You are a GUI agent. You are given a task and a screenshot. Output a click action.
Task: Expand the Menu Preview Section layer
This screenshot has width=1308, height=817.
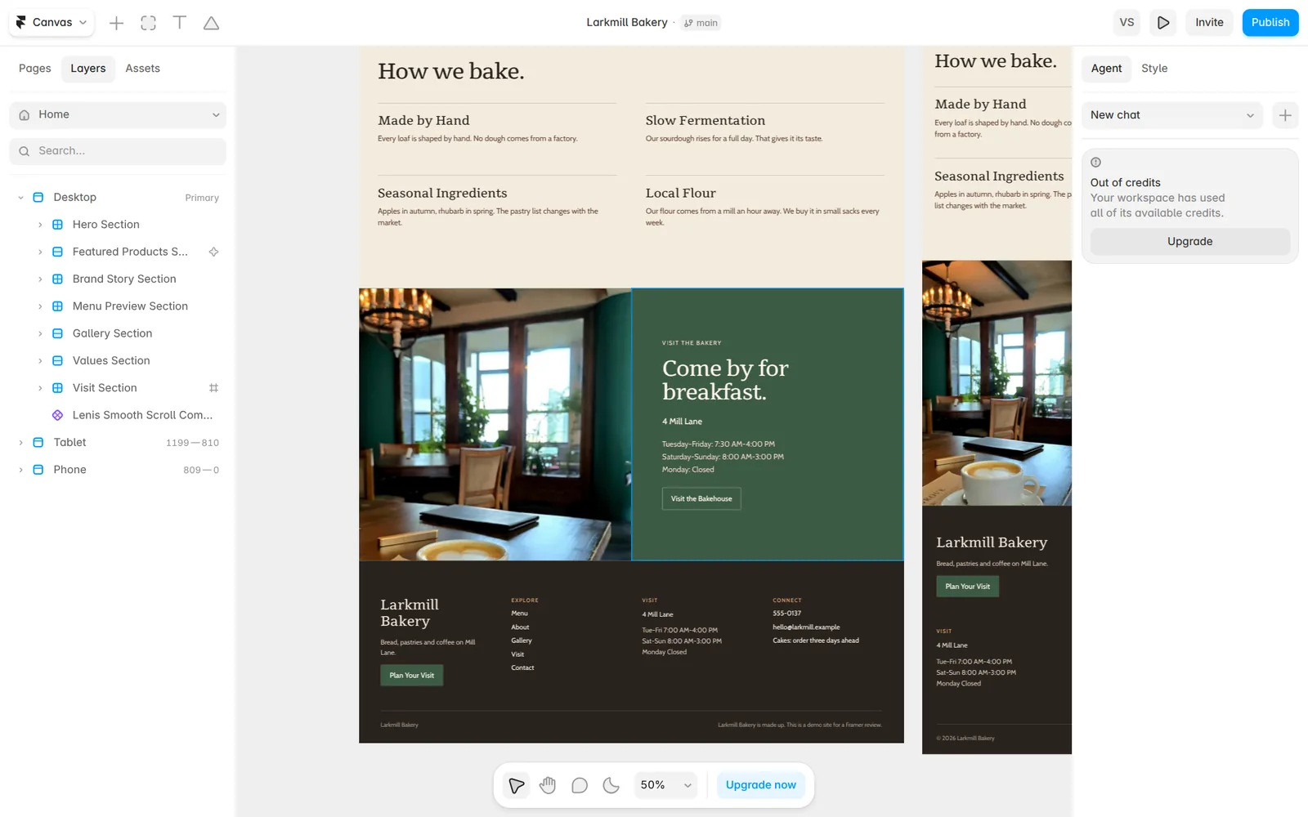[40, 306]
